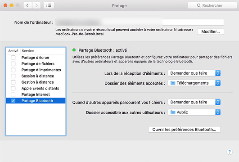239x162 pixels.
Task: Click the red close window button
Action: pyautogui.click(x=5, y=5)
